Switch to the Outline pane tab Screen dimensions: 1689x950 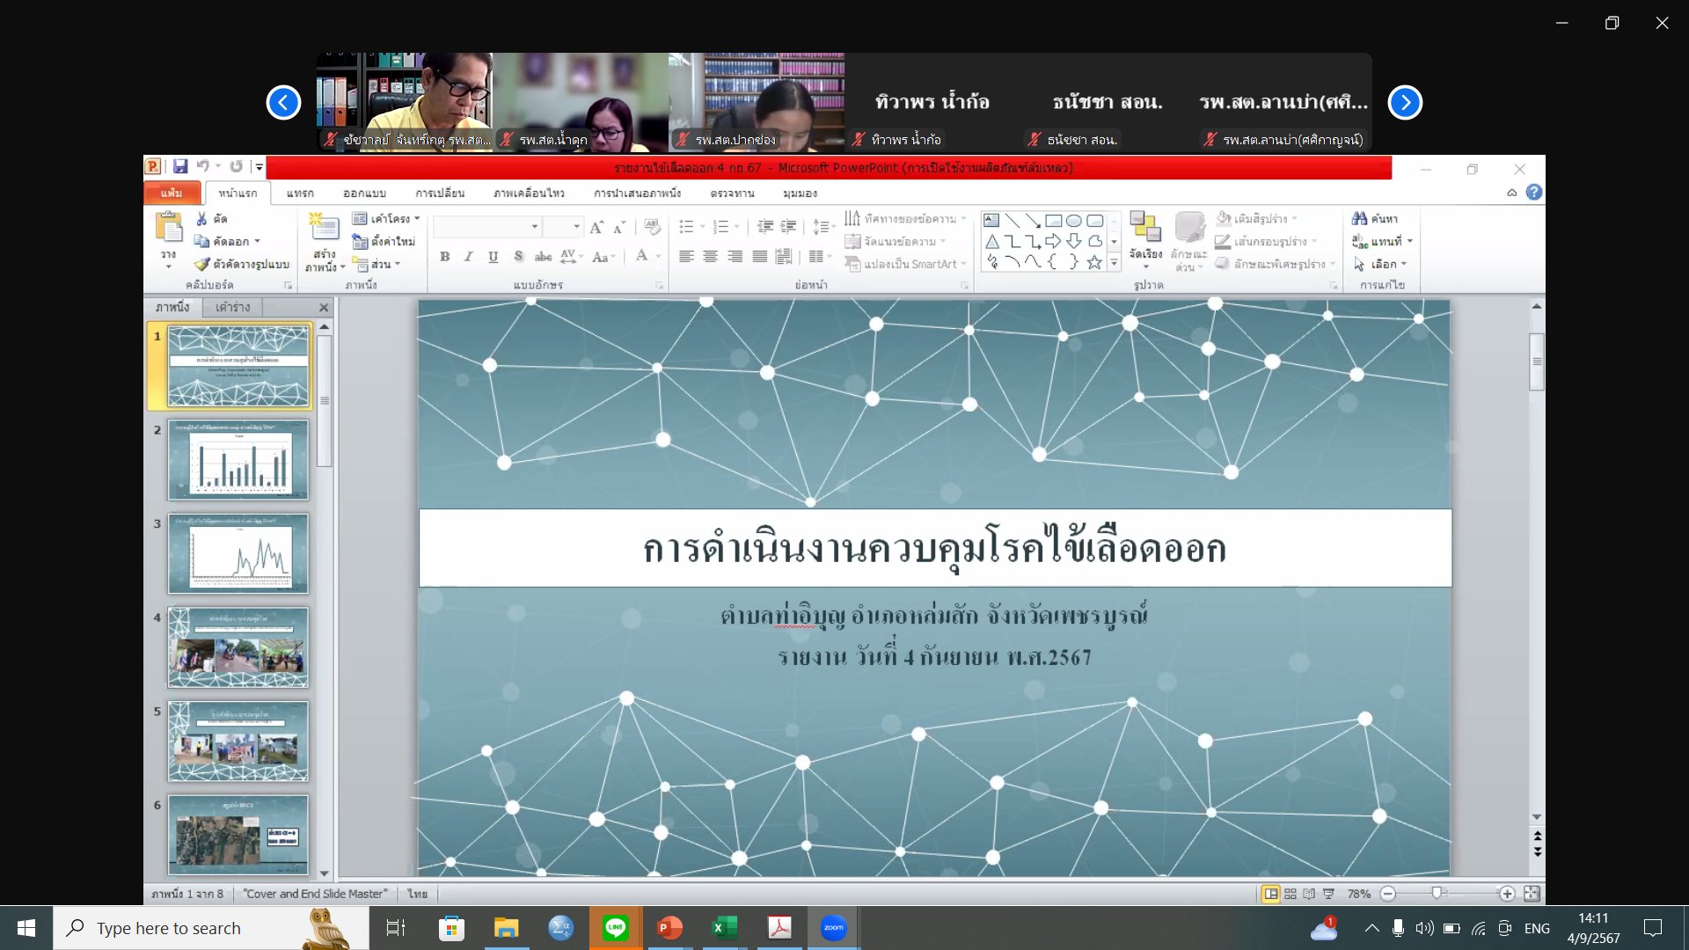pos(232,307)
